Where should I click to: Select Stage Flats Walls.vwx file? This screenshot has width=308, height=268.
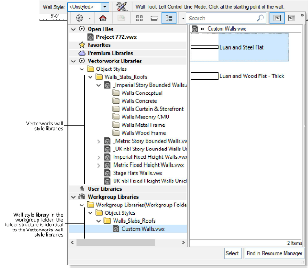click(138, 173)
